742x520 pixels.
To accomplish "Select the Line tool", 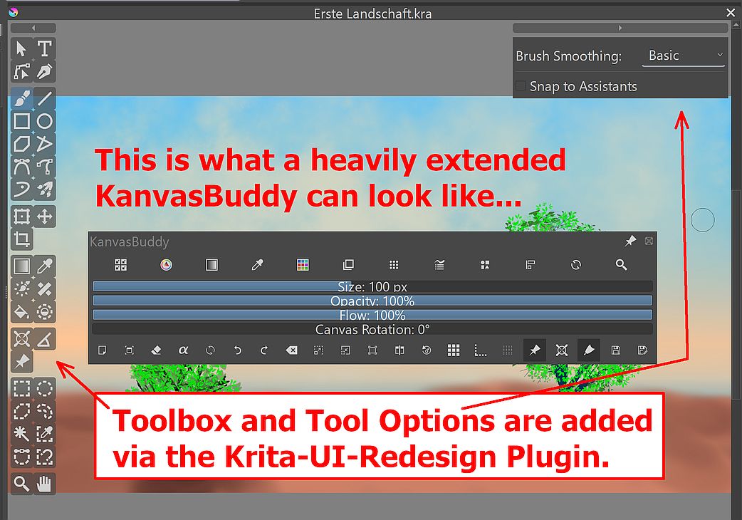I will click(x=44, y=98).
